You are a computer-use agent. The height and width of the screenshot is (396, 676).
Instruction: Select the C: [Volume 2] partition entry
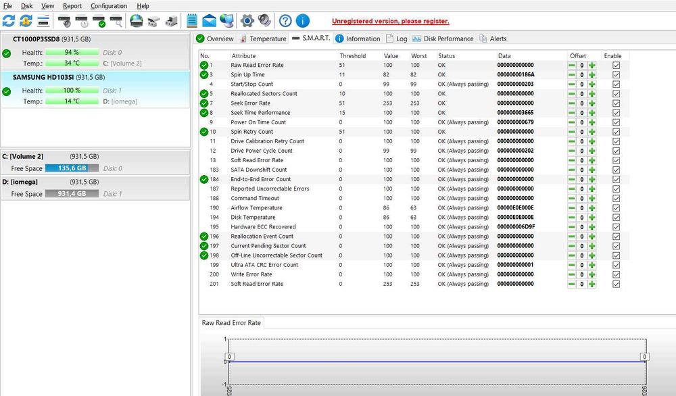point(95,162)
